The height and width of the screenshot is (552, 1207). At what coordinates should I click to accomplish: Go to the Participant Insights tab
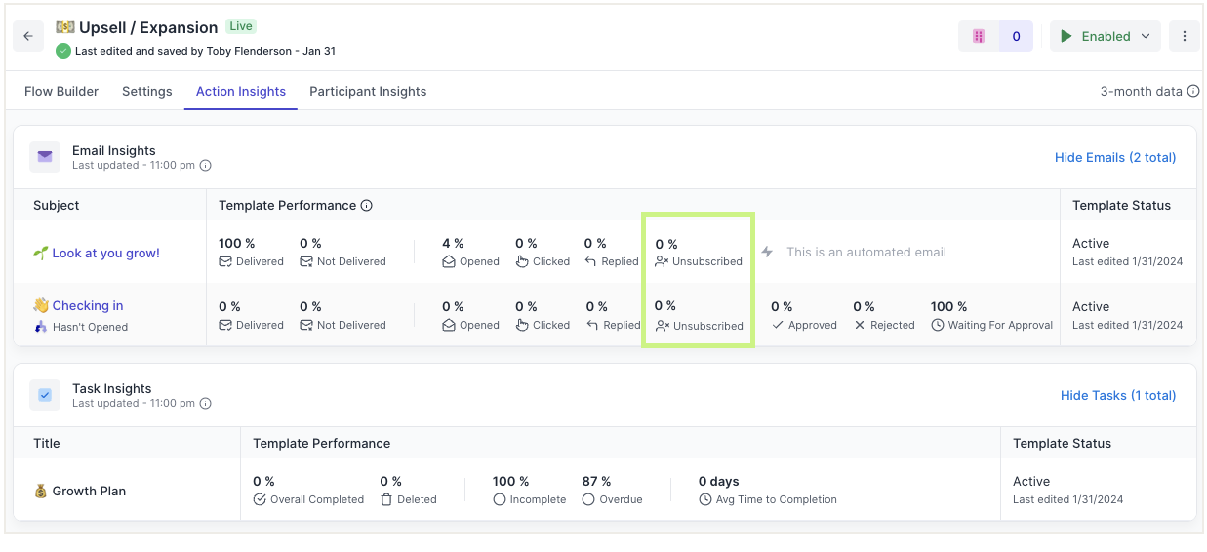coord(368,91)
